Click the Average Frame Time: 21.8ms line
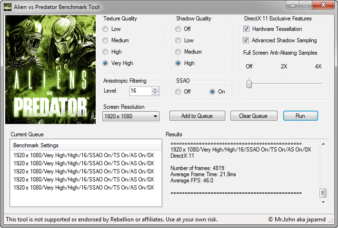The width and height of the screenshot is (338, 228). tap(203, 174)
